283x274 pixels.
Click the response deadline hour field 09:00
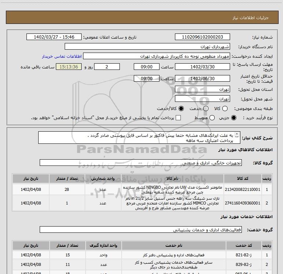(147, 67)
